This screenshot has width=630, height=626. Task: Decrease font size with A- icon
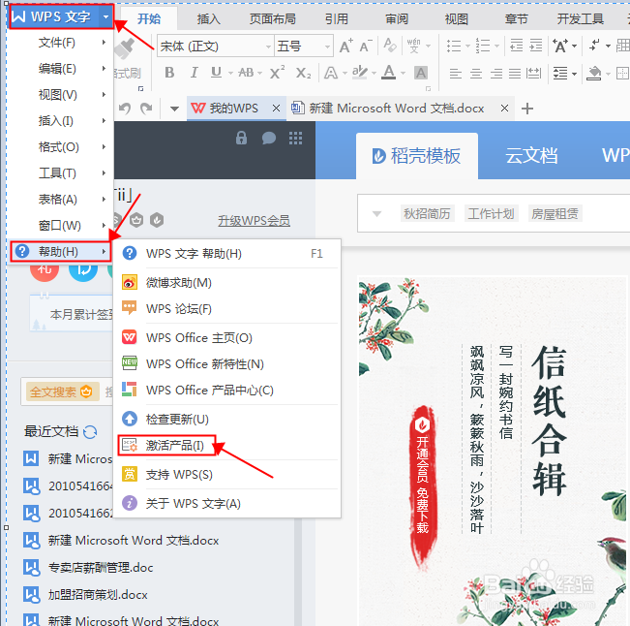point(366,46)
